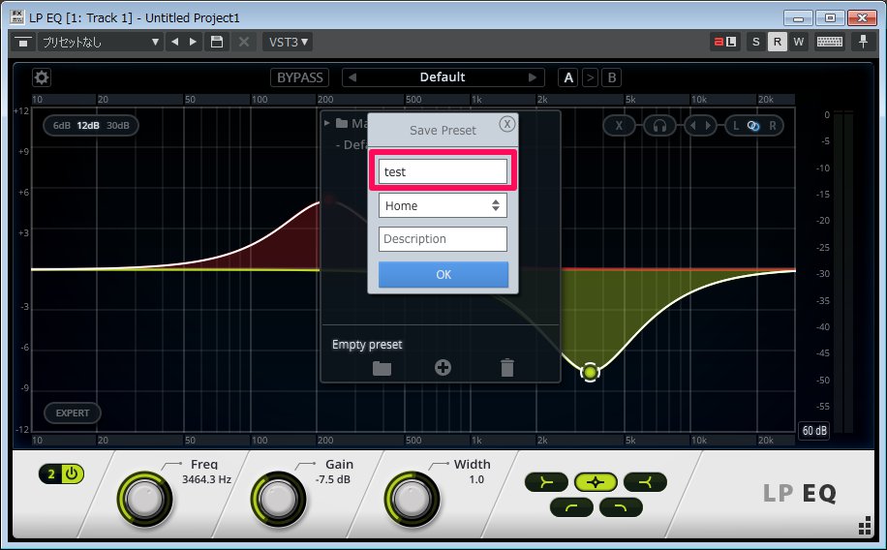The height and width of the screenshot is (550, 887).
Task: Click the new folder icon in preset panel
Action: [x=382, y=368]
